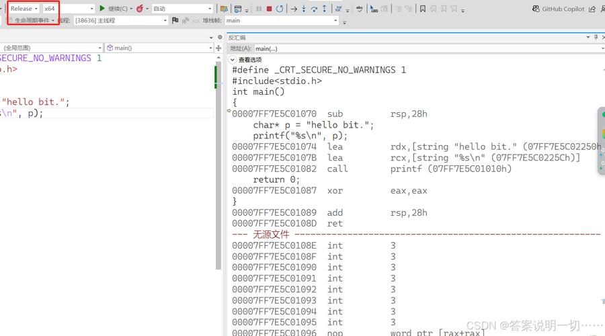Click the editor gear settings icon
The image size is (605, 336).
coord(220,37)
